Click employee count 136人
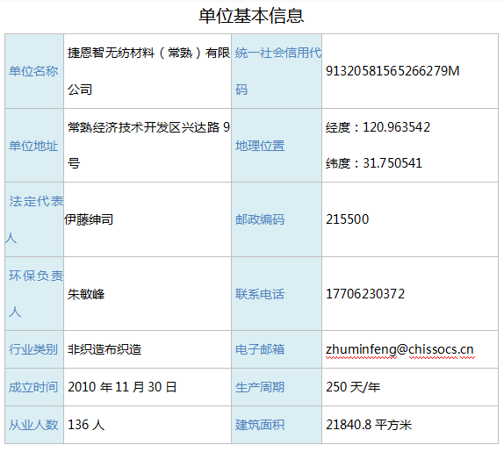504x452 pixels. [86, 425]
